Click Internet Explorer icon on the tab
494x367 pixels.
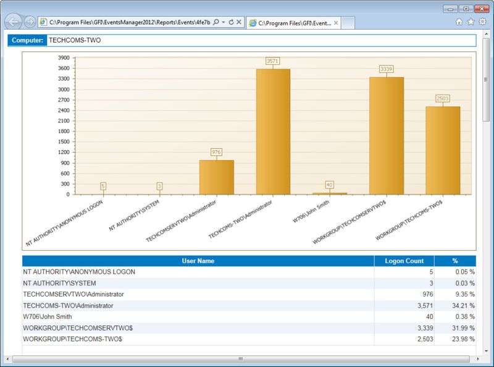[x=253, y=23]
